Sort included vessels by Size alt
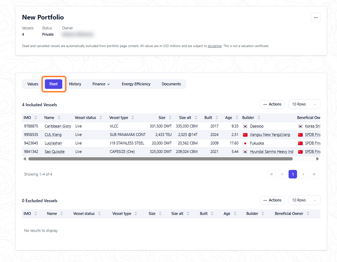Viewport: 337px width, 262px height. (196, 118)
